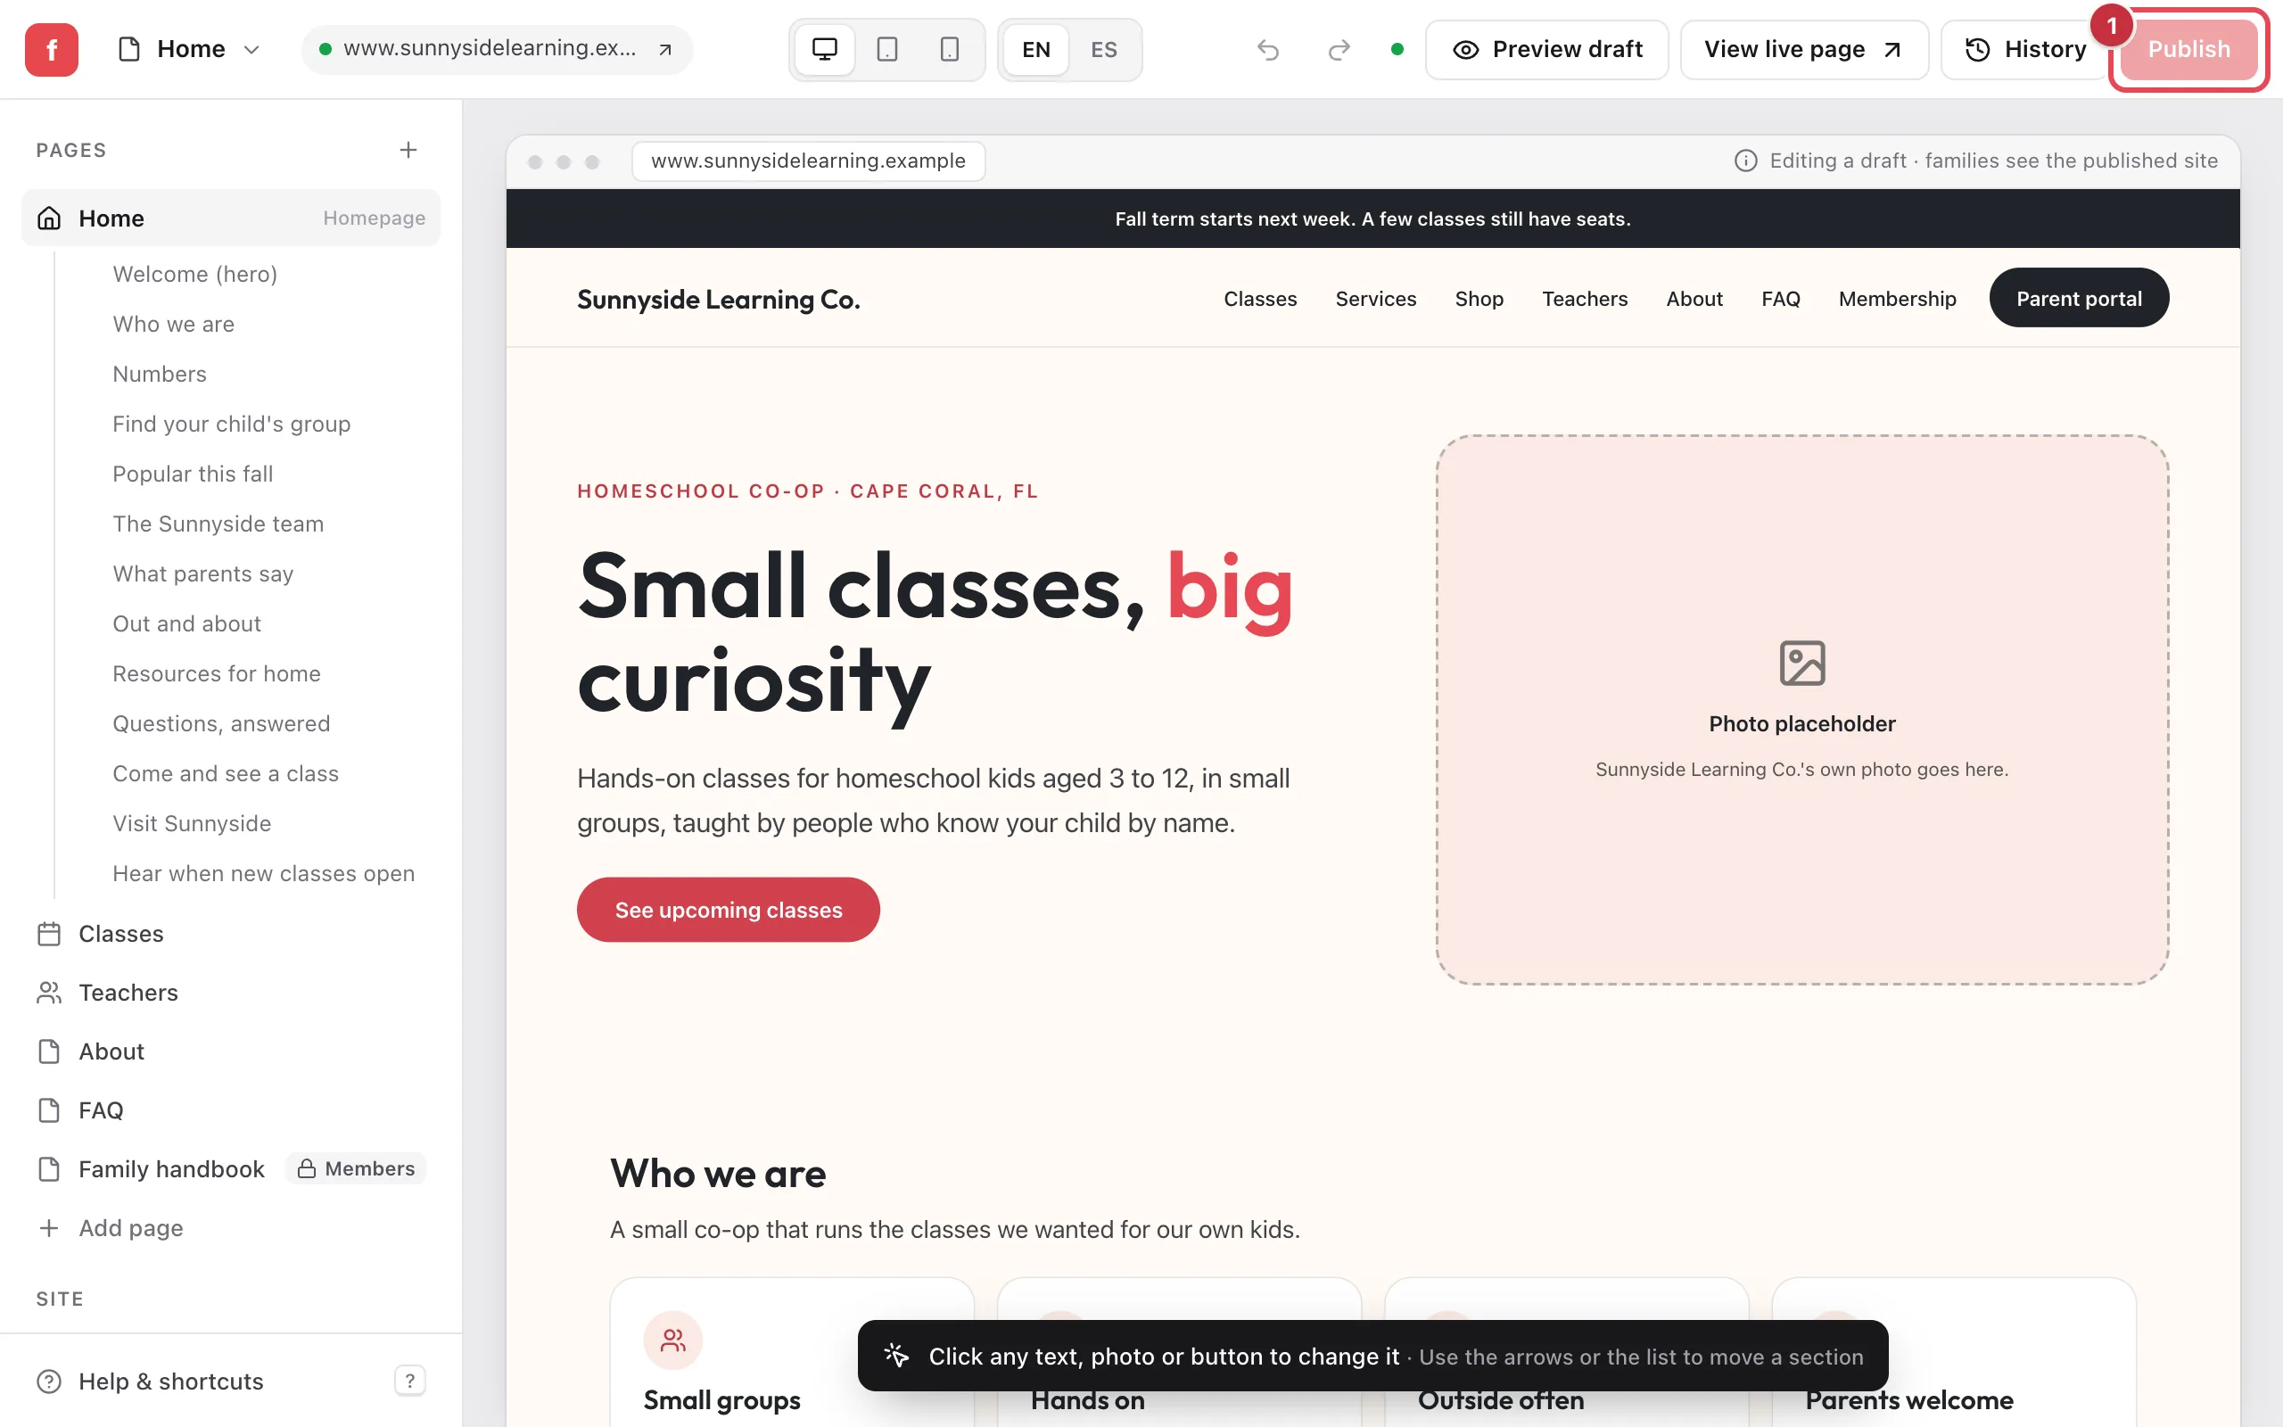Click the Small groups card icon

coord(672,1340)
